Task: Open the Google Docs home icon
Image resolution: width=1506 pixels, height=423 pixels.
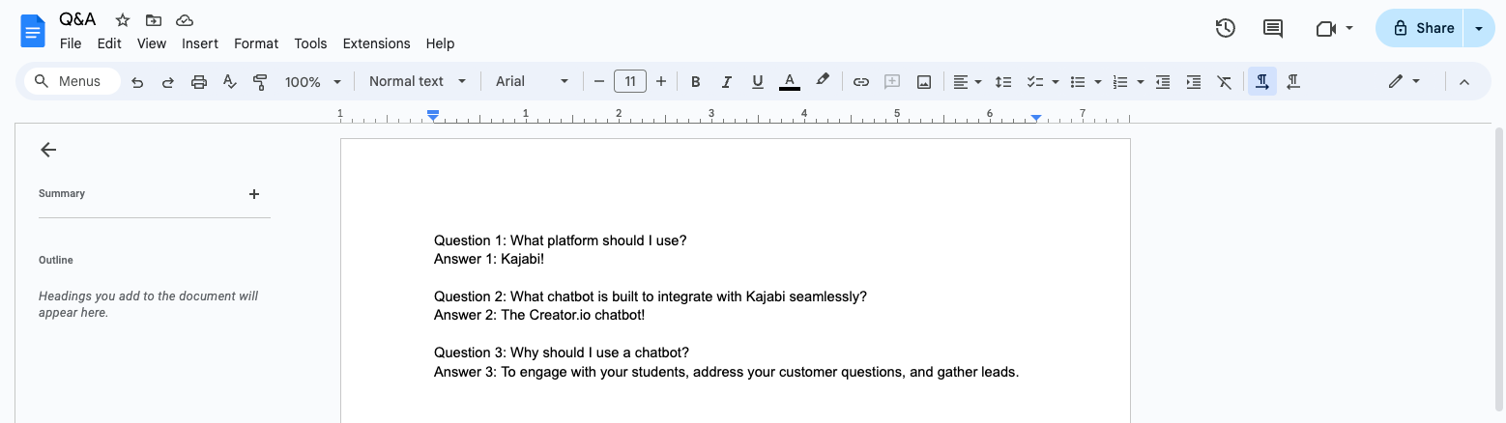Action: [33, 31]
